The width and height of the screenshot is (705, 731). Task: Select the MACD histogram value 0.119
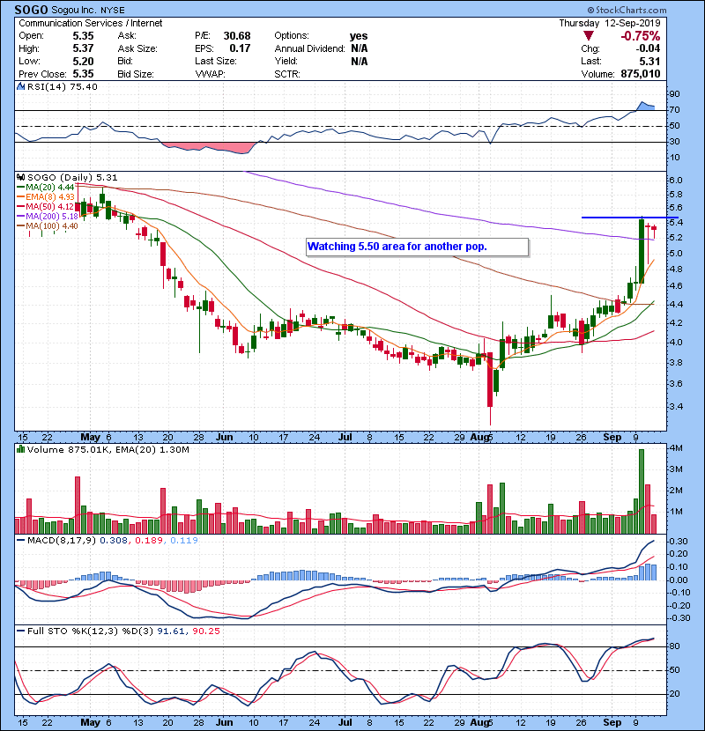pyautogui.click(x=184, y=541)
